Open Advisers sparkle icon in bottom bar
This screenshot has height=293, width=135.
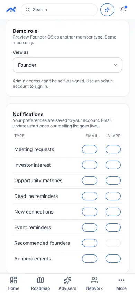point(67,280)
